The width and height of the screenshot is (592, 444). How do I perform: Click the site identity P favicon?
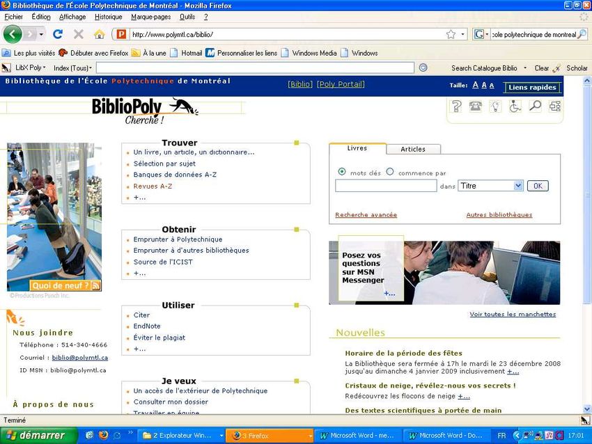coord(120,34)
